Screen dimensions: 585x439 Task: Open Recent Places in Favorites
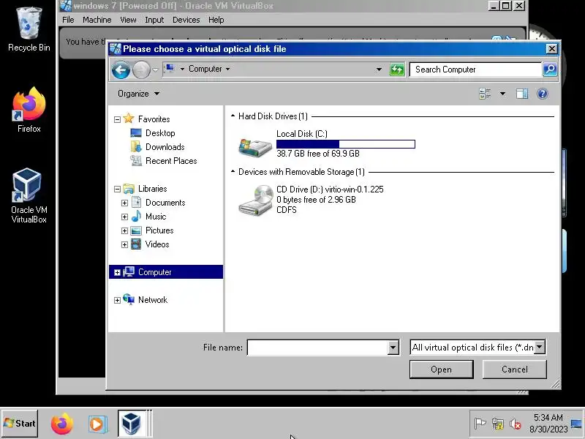coord(171,161)
